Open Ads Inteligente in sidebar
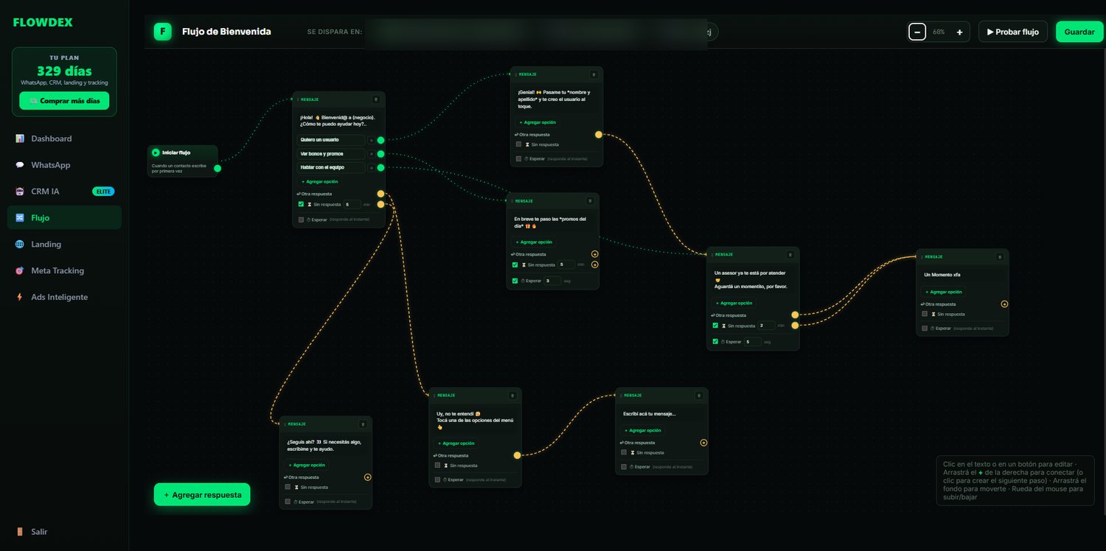This screenshot has width=1106, height=551. pos(64,297)
